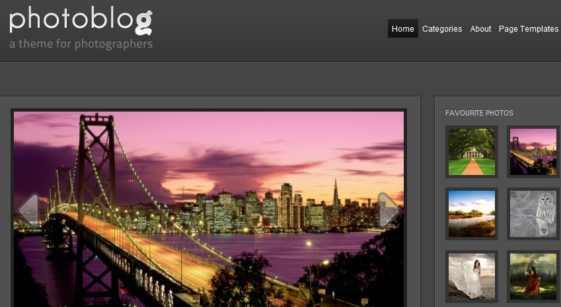This screenshot has width=561, height=307.
Task: Open the red-cloaked figure thumbnail
Action: pos(533,276)
